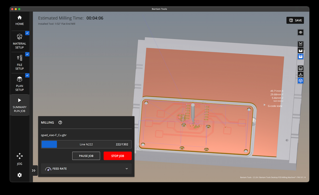
Task: Expand the FEED RATE section
Action: coord(86,169)
